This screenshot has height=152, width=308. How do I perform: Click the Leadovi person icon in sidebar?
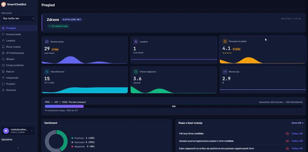[x=3, y=41]
